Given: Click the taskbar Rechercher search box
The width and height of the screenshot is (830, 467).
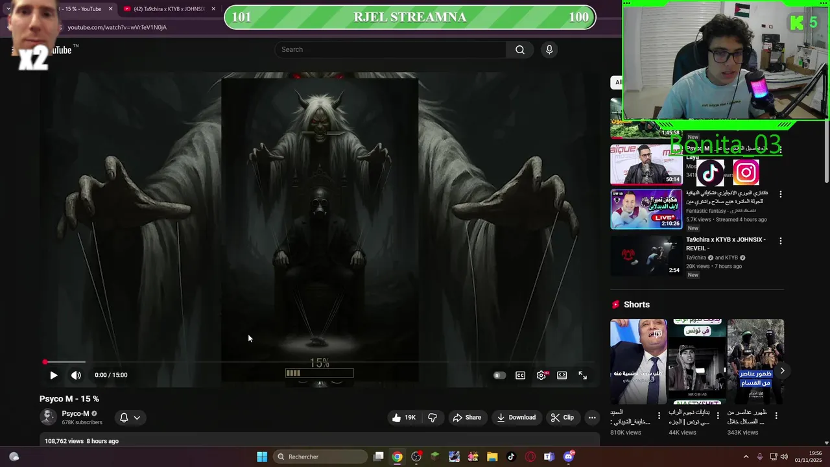Looking at the screenshot, I should (x=320, y=457).
